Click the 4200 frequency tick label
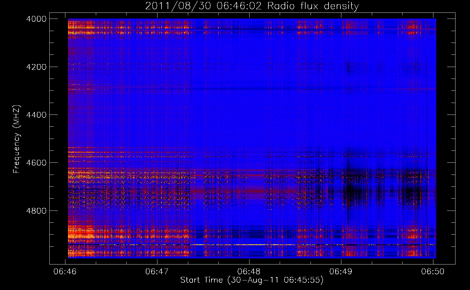470x290 pixels. [36, 67]
